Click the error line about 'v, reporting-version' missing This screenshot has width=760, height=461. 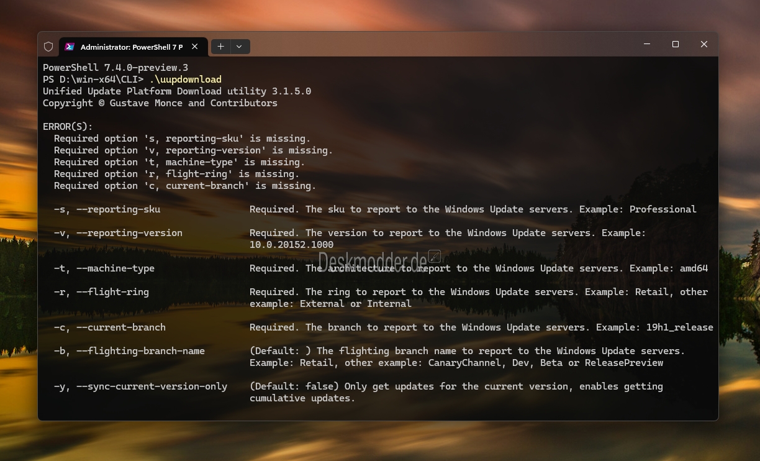tap(193, 150)
